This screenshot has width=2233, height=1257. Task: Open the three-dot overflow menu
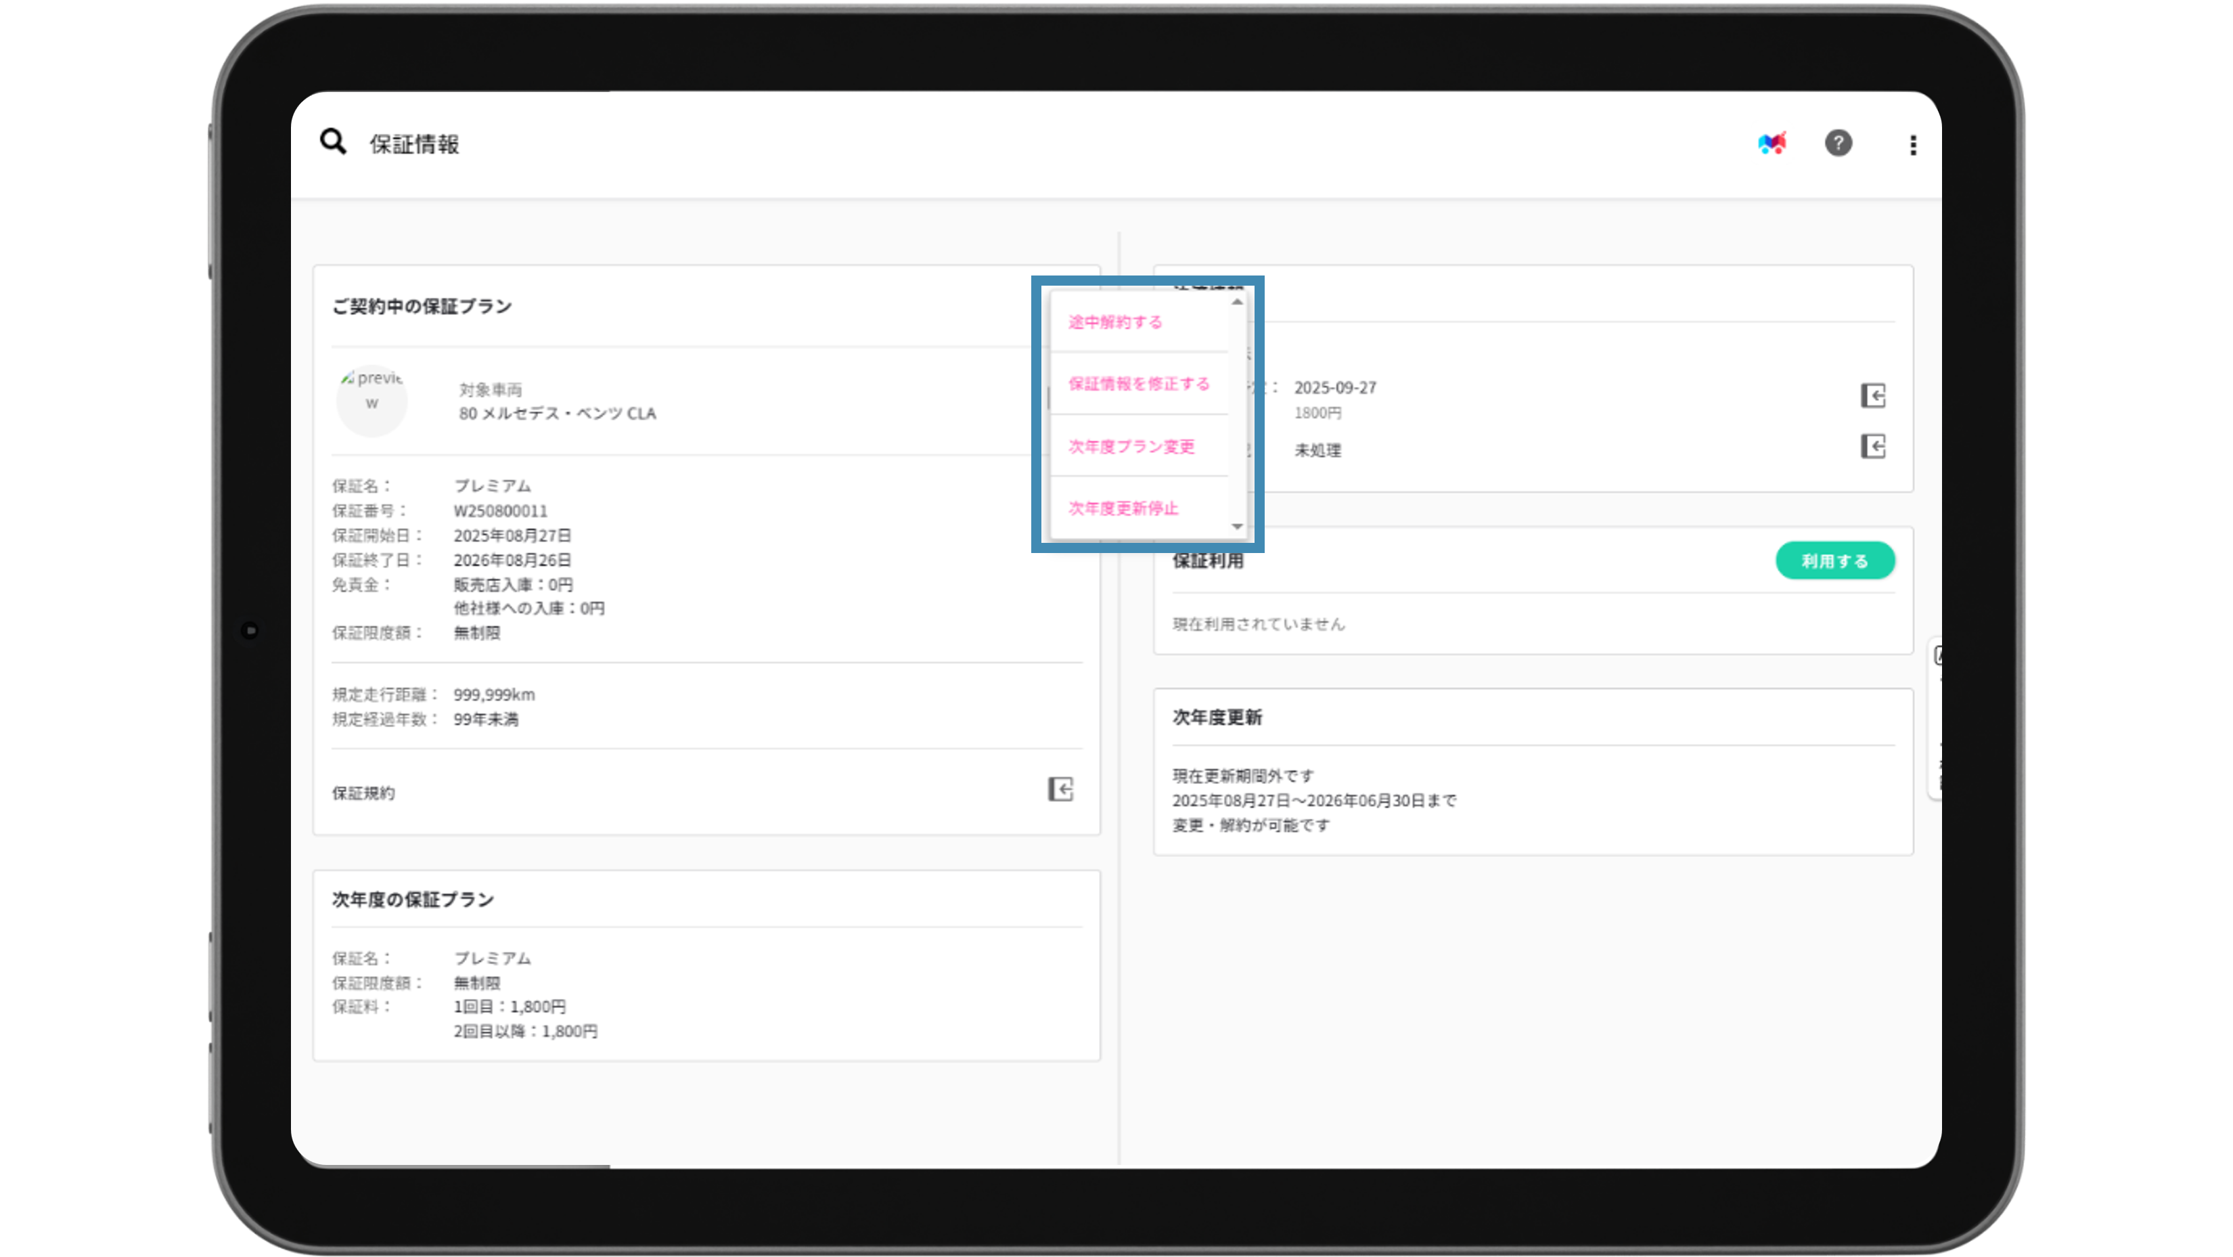point(1912,145)
